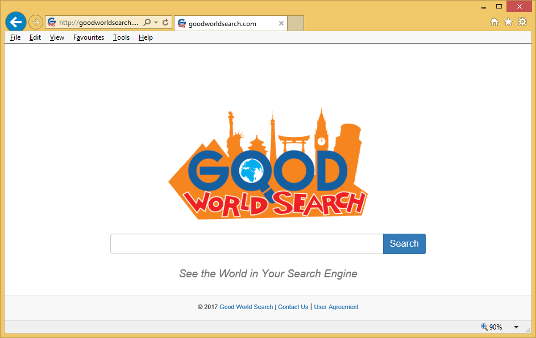The height and width of the screenshot is (338, 536).
Task: Click the browser Back arrow button
Action: pos(15,22)
